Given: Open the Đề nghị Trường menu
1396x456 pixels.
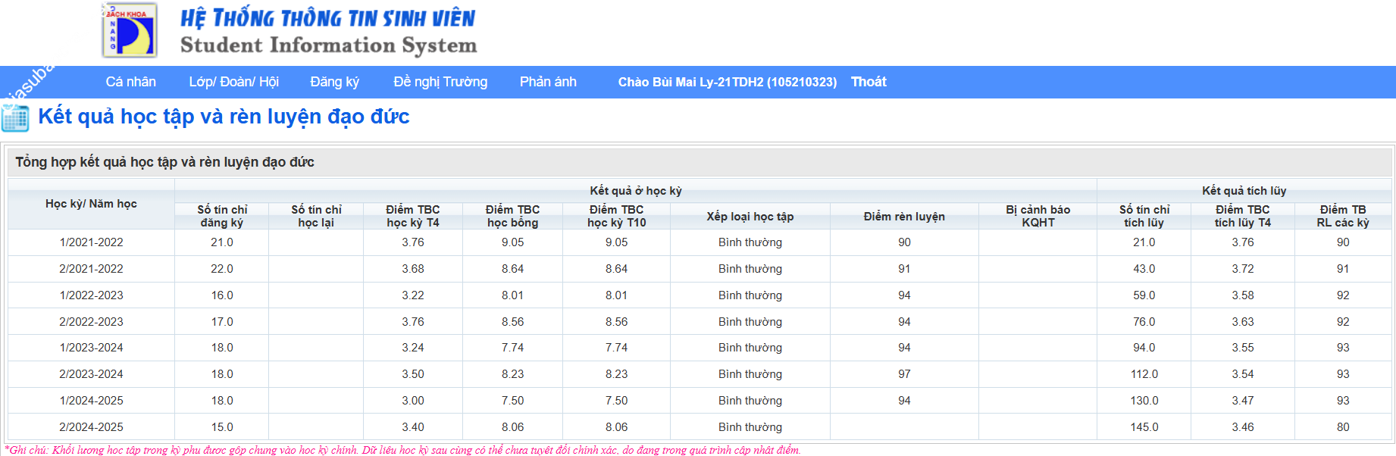Looking at the screenshot, I should [x=440, y=82].
